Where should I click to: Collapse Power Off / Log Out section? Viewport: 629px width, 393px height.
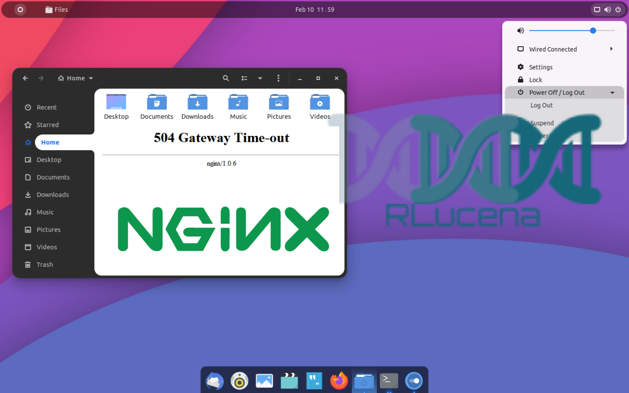point(564,92)
